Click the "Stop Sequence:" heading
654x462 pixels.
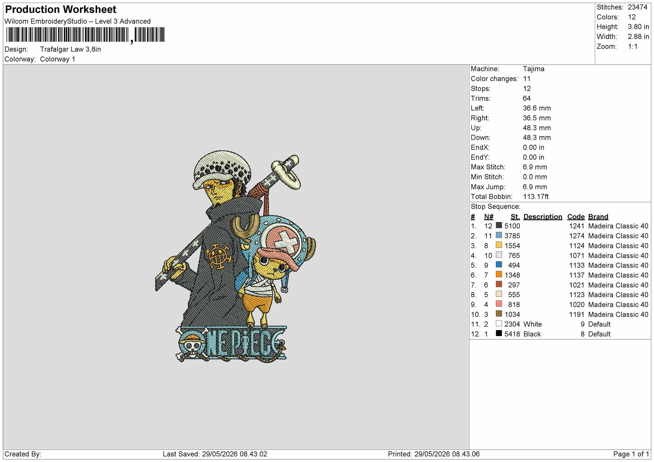tap(495, 207)
